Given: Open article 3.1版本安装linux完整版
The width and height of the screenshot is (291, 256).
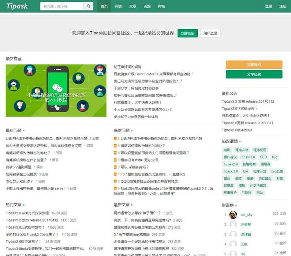Looking at the screenshot, I should point(132,234).
